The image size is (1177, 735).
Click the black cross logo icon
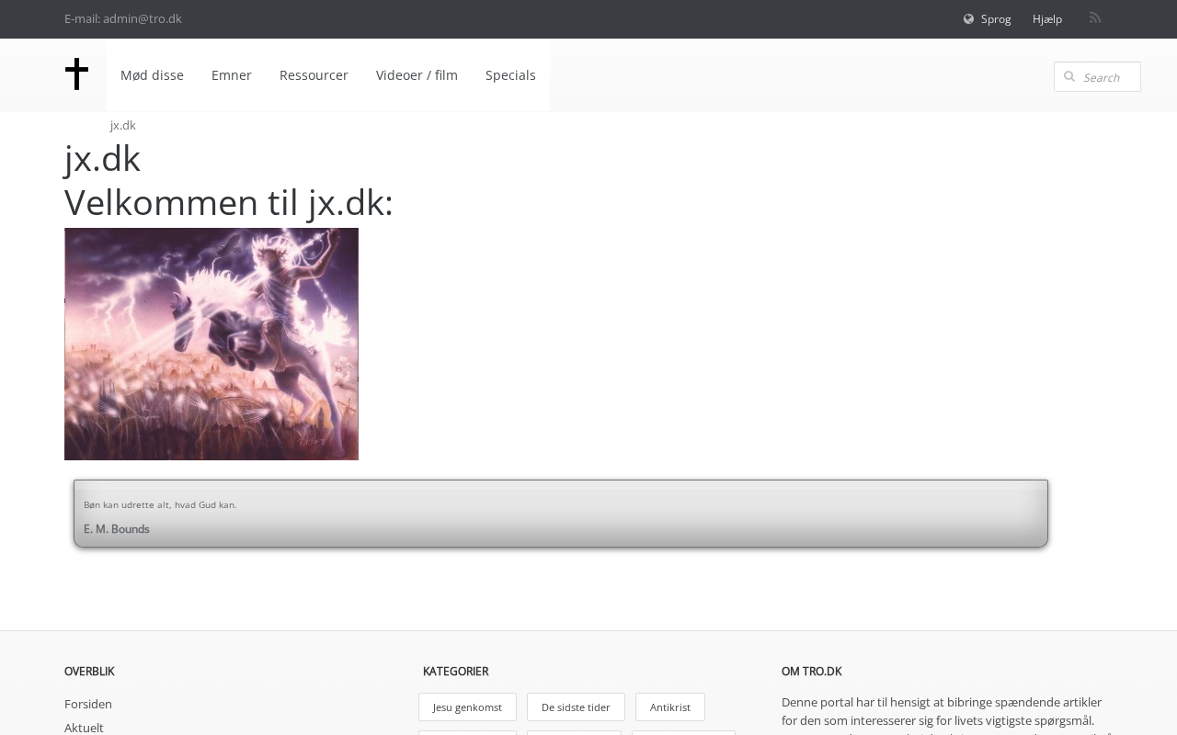click(x=76, y=74)
